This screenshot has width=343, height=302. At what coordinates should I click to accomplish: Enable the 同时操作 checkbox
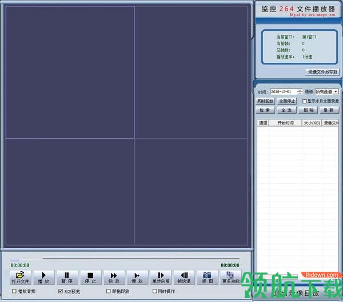155,291
